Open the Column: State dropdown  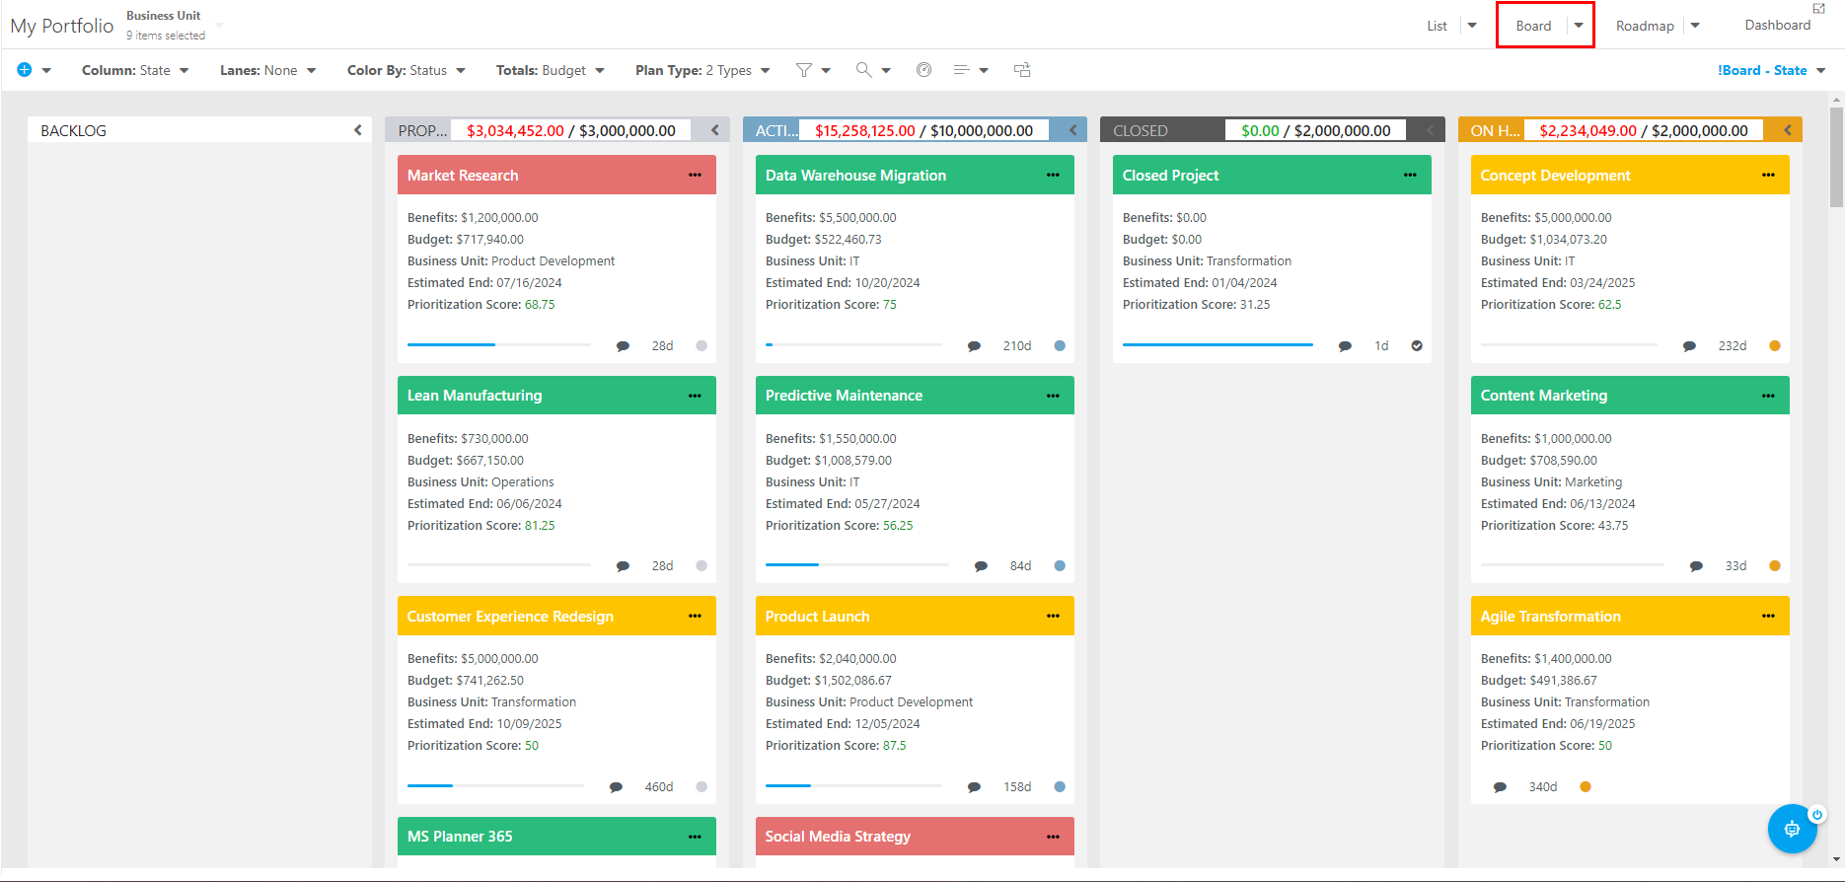135,70
